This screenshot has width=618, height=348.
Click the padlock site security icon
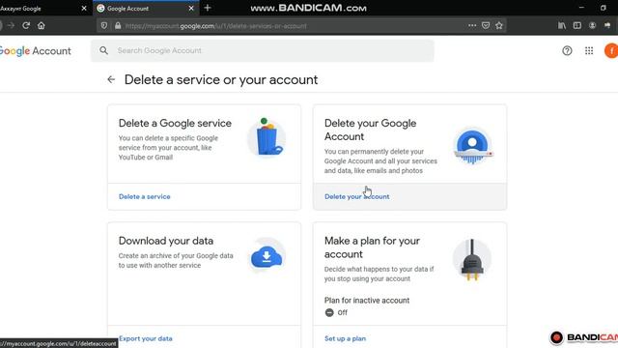(x=118, y=26)
